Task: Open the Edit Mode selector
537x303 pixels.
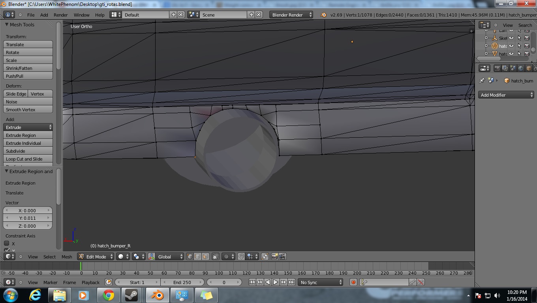Action: point(96,257)
